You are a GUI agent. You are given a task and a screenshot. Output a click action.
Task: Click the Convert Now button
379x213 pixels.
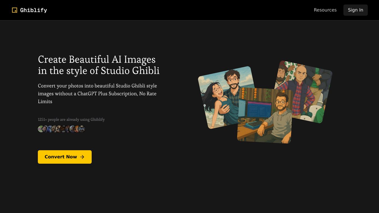coord(65,157)
